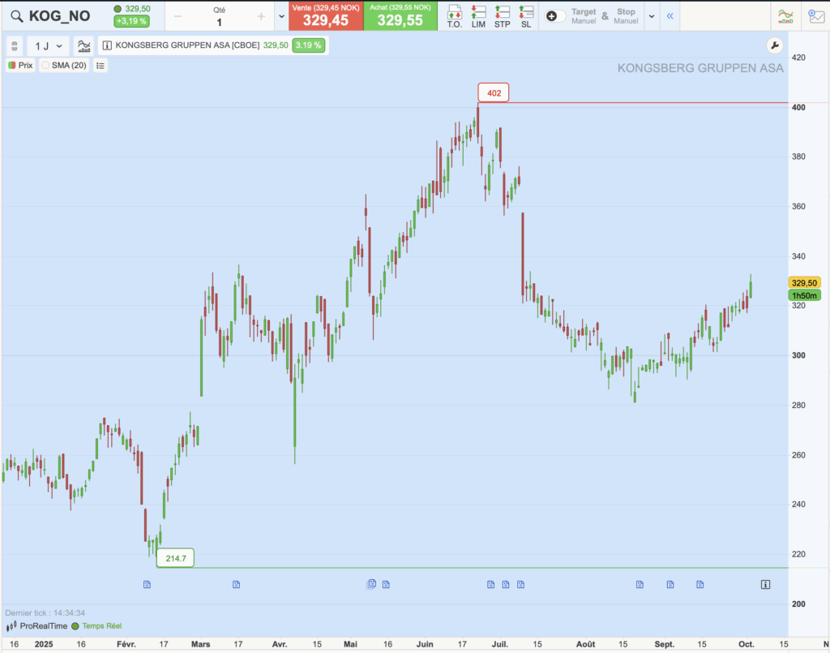Screen dimensions: 830x653
Task: Collapse the toolbar with the double chevron
Action: click(670, 15)
